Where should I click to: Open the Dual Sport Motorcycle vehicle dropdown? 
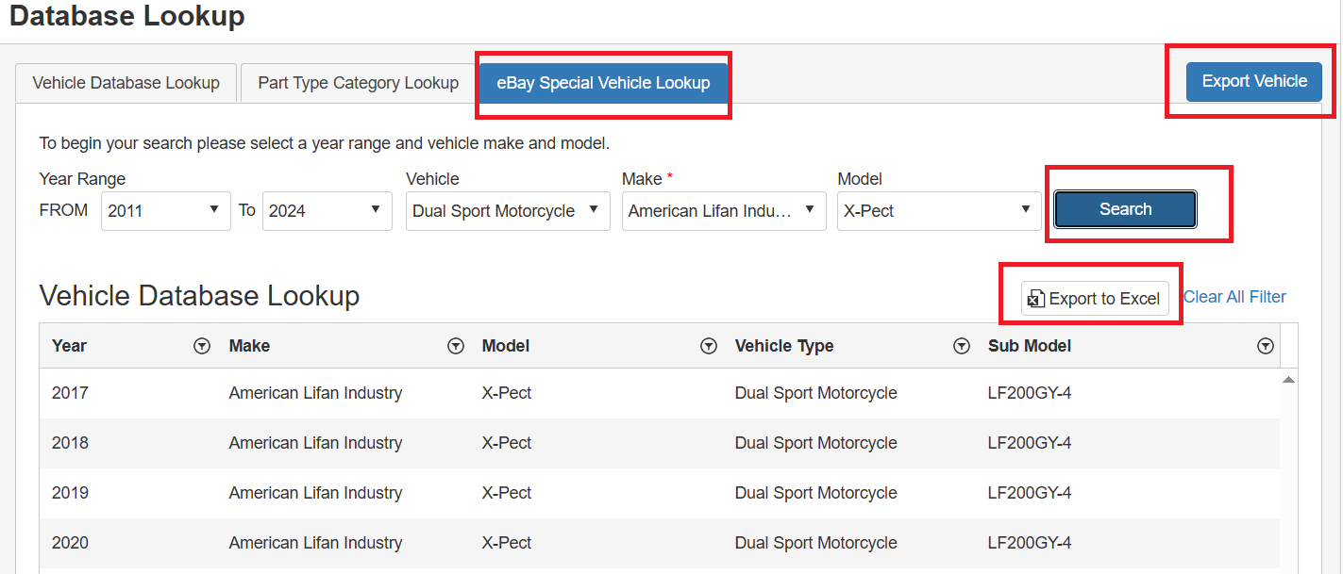point(507,210)
